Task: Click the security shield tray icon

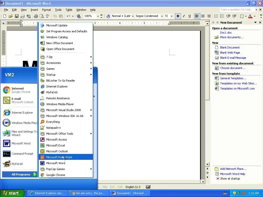Action: [x=234, y=193]
